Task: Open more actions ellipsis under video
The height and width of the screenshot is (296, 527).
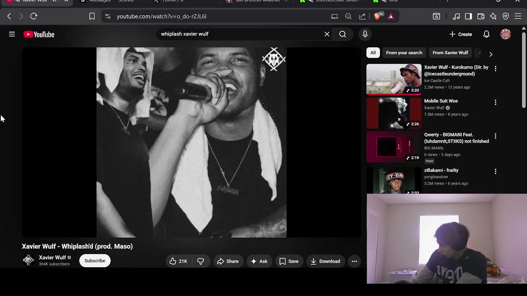Action: (x=354, y=261)
